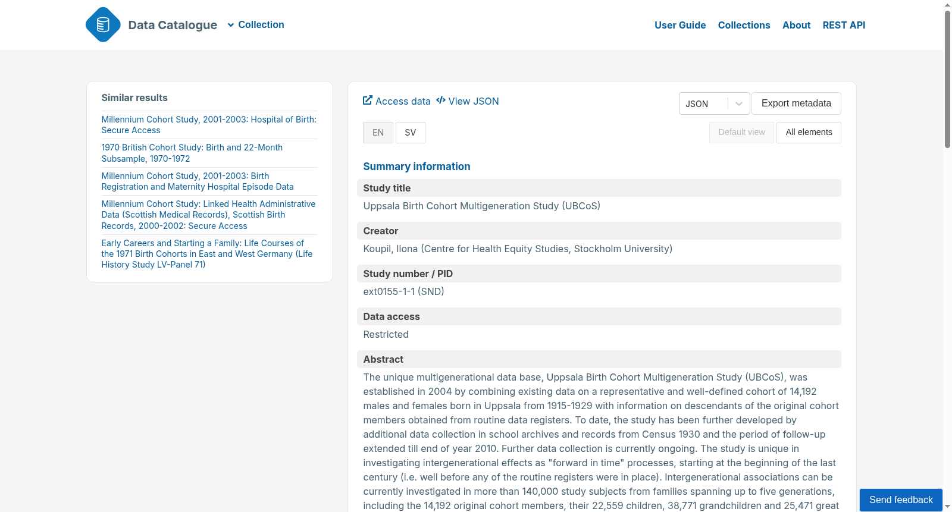Open the REST API link
The width and height of the screenshot is (952, 512).
844,25
